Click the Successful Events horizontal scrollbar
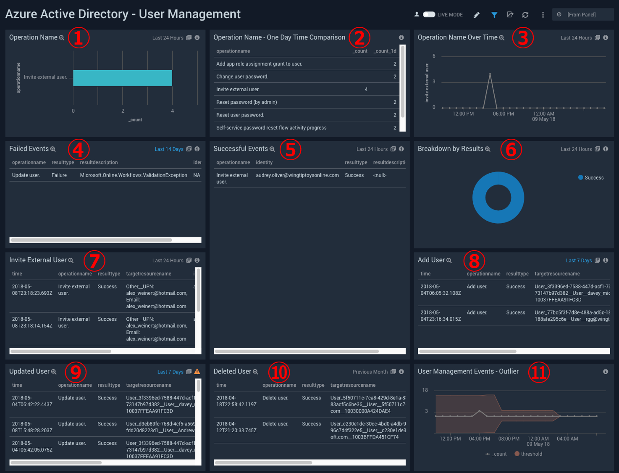The width and height of the screenshot is (619, 473). tap(297, 351)
